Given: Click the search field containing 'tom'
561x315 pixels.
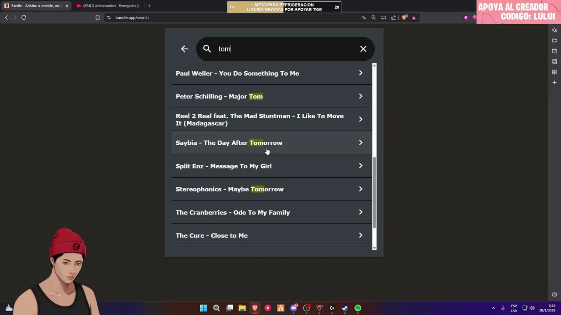Looking at the screenshot, I should pos(285,49).
